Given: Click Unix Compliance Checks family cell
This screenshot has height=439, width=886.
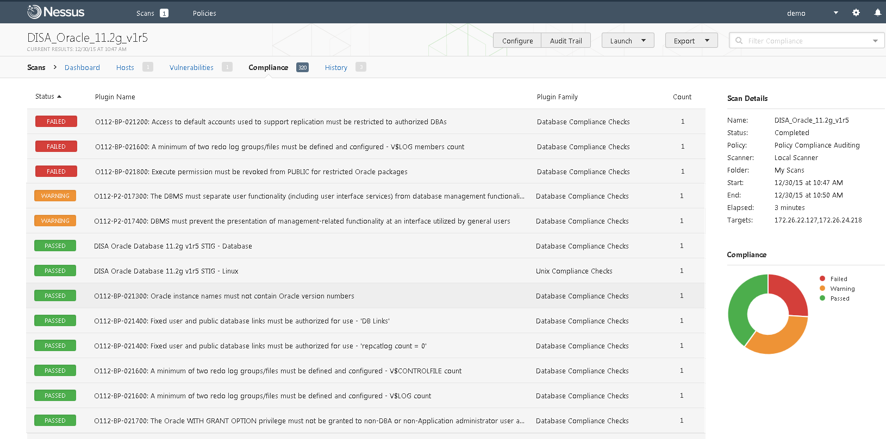Looking at the screenshot, I should pyautogui.click(x=574, y=271).
